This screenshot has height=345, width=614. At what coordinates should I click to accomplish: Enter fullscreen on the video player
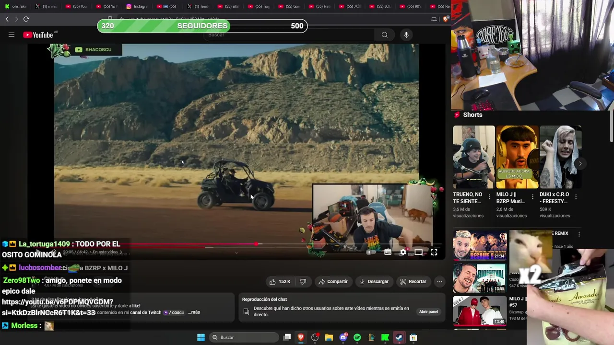point(434,252)
